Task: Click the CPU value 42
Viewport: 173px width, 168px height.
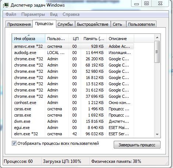Action: [x=75, y=134]
